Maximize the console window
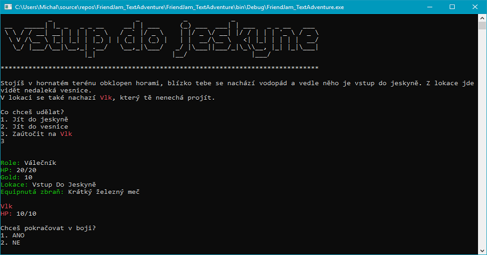The width and height of the screenshot is (487, 255). (452, 7)
